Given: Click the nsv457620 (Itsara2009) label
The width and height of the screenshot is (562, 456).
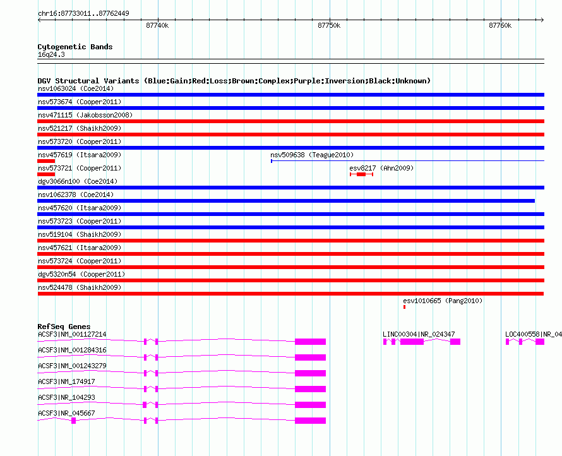Looking at the screenshot, I should point(80,208).
